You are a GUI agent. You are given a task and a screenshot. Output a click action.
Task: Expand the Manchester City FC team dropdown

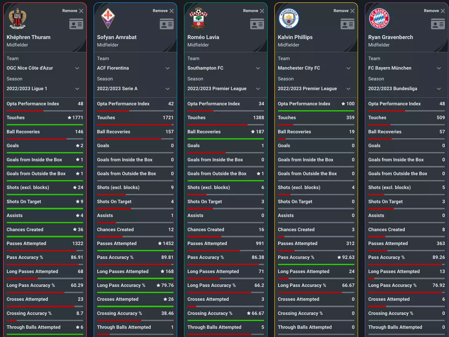tap(348, 68)
